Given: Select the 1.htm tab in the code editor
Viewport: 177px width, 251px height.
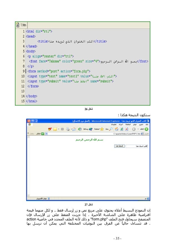Looking at the screenshot, I should pos(21,25).
